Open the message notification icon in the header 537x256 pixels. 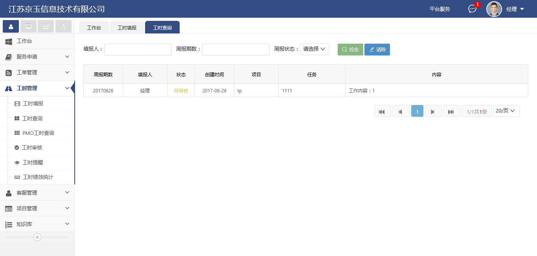pos(472,9)
